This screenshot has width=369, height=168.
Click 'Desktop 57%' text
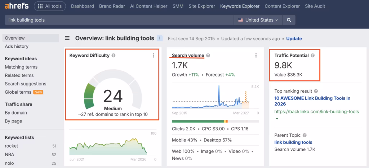218,140
